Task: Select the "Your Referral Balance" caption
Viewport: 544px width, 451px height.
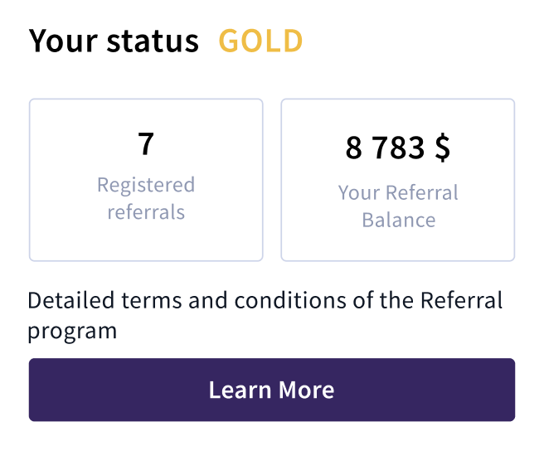Action: [x=398, y=206]
